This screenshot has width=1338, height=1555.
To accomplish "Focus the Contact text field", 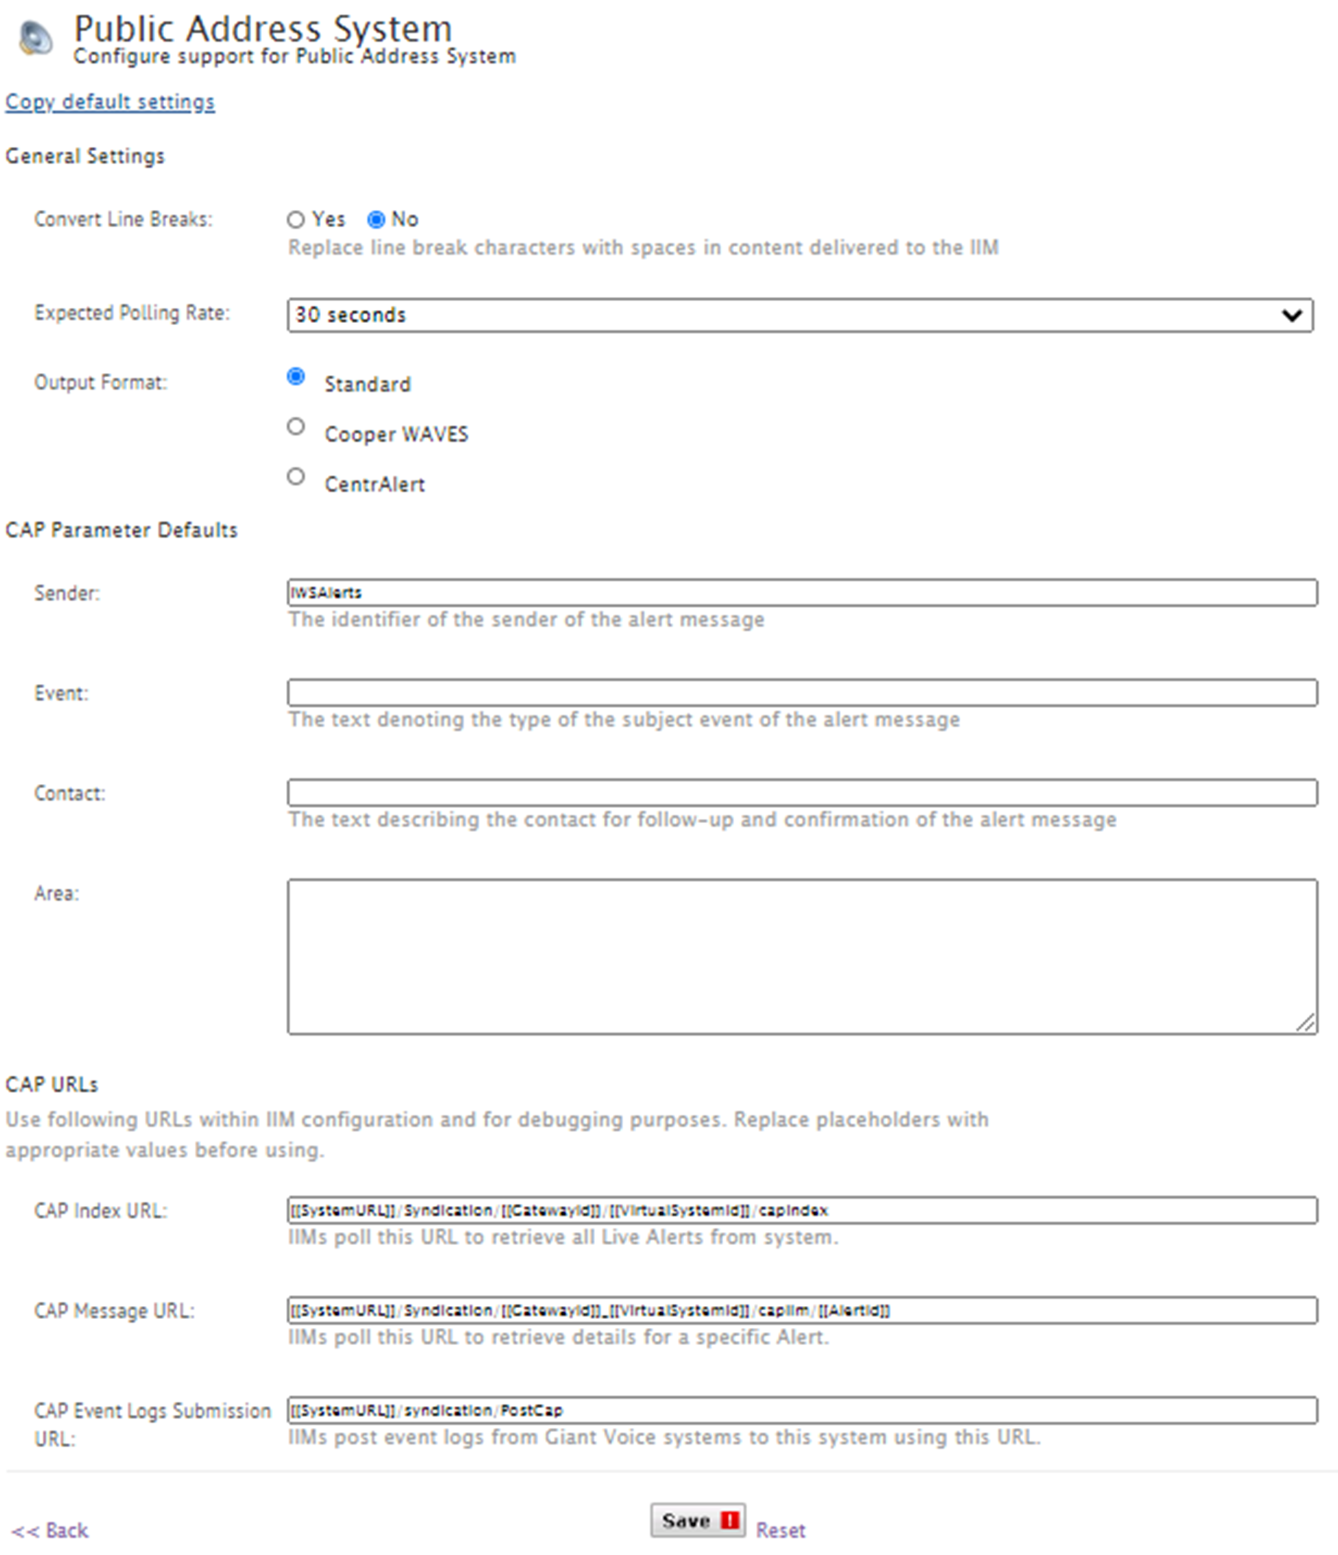I will tap(802, 792).
